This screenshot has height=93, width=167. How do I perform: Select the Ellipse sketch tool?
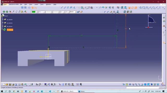pos(153,7)
